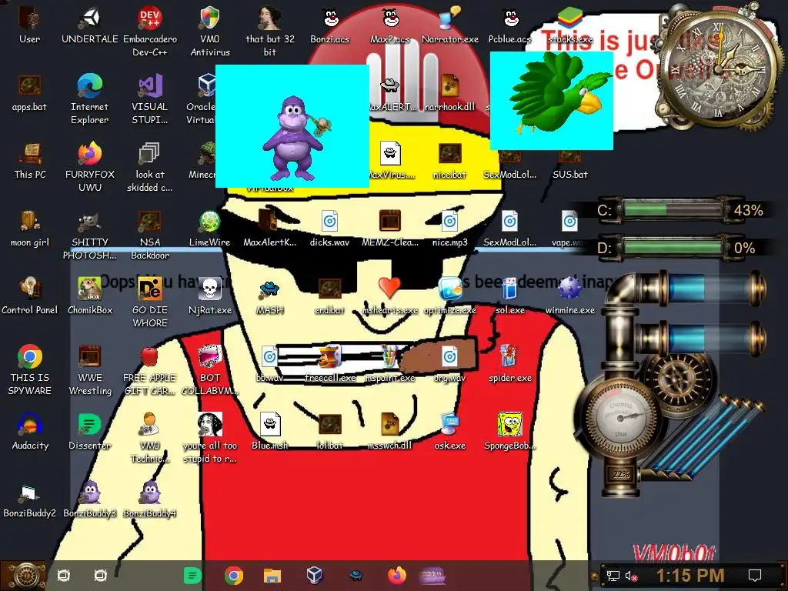Launch winmine.exe minesweeper icon
The height and width of the screenshot is (591, 788).
[570, 296]
